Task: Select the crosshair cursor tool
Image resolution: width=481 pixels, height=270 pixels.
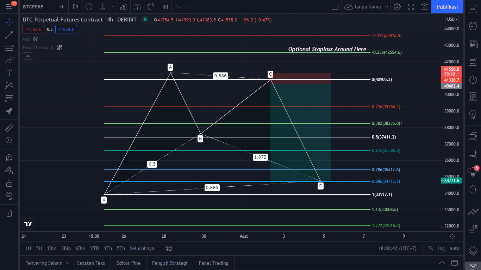Action: [x=9, y=23]
